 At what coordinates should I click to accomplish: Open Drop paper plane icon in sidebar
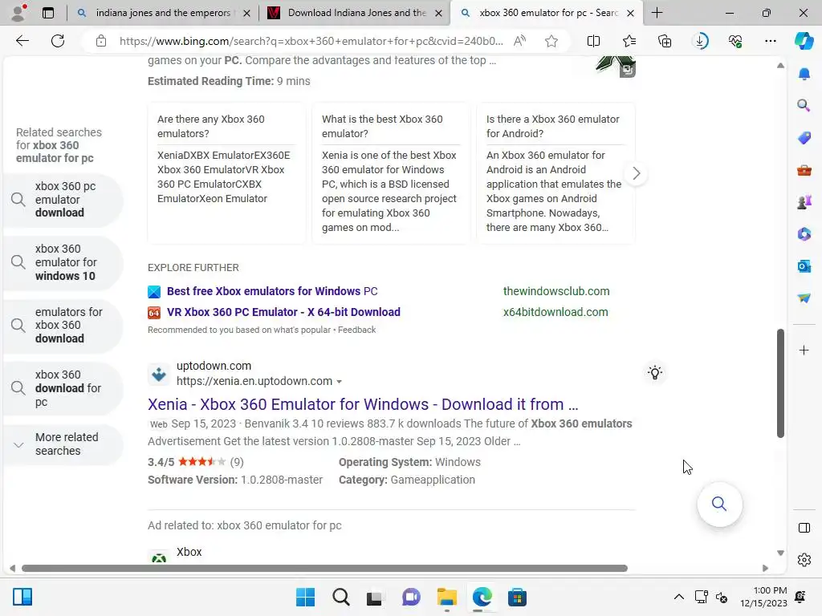point(804,298)
